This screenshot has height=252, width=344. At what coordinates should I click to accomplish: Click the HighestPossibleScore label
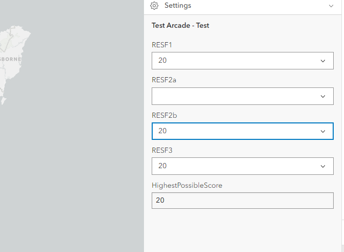tap(187, 185)
